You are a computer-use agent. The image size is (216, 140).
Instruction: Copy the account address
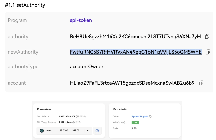[201, 83]
